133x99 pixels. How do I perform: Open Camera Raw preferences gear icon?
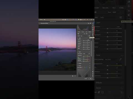click(x=91, y=23)
